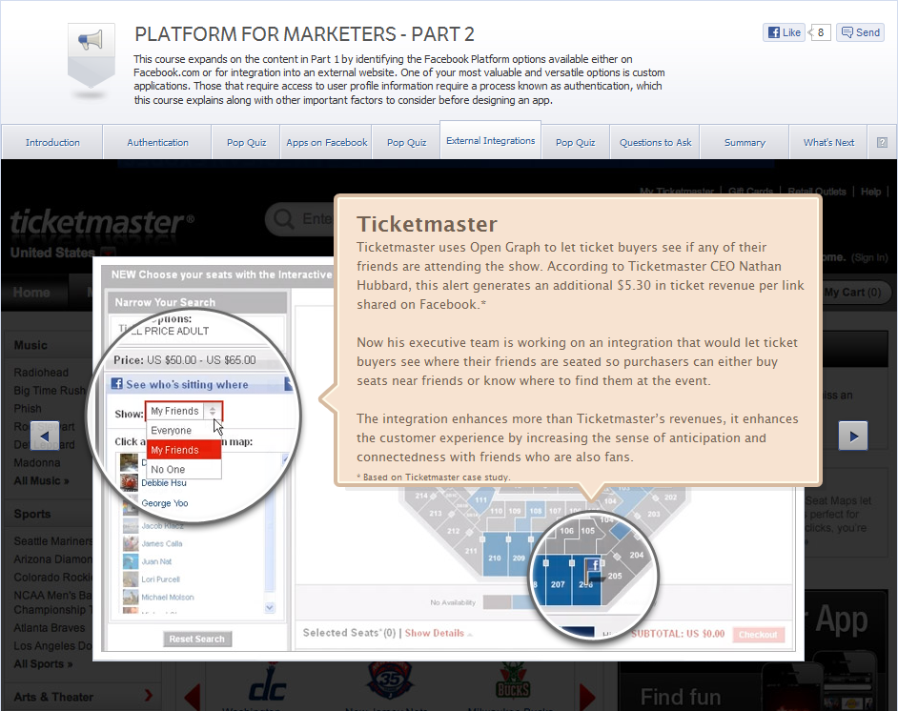Switch to the Authentication tab
This screenshot has width=898, height=711.
(x=157, y=143)
